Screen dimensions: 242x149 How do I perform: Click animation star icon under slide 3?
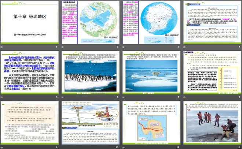pyautogui.click(x=124, y=47)
